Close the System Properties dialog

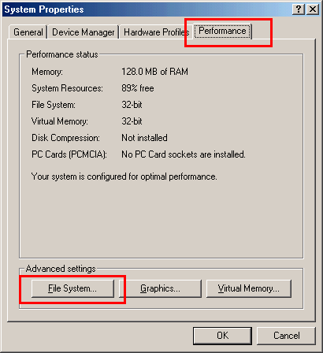point(313,9)
